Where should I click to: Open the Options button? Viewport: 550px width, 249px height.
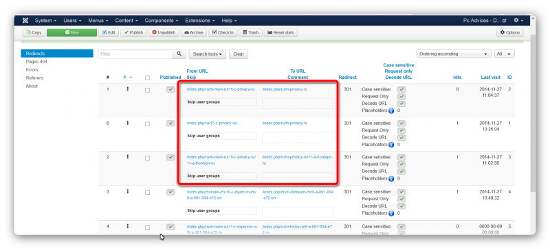(509, 32)
